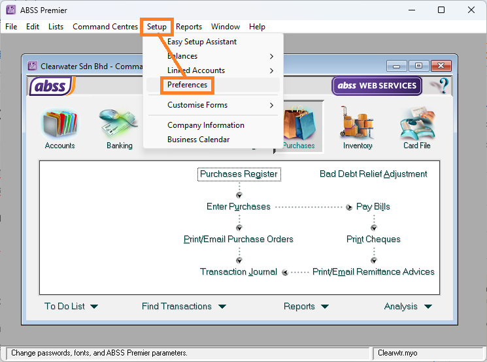Click the question mark help icon
The width and height of the screenshot is (487, 362).
coord(443,85)
